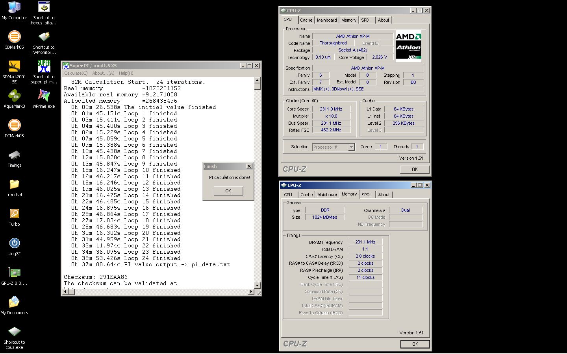Switch to SPD tab in bottom CPU-Z

[x=366, y=195]
